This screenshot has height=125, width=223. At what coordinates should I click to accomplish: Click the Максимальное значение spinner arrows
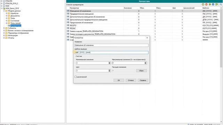[145, 63]
